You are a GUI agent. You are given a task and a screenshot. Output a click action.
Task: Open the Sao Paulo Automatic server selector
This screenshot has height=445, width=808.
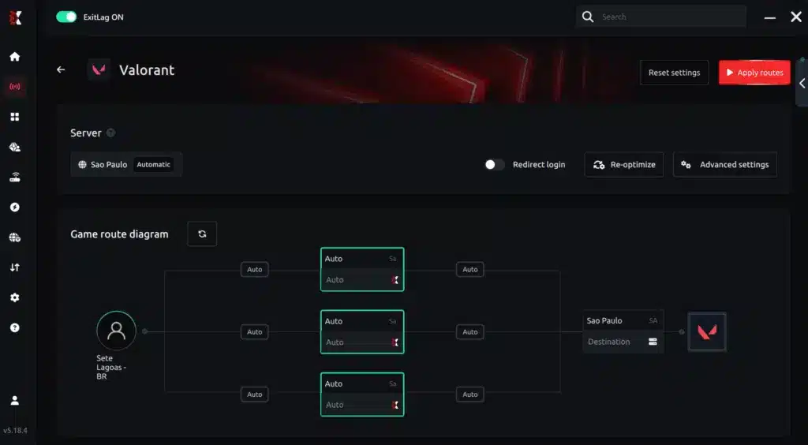126,164
